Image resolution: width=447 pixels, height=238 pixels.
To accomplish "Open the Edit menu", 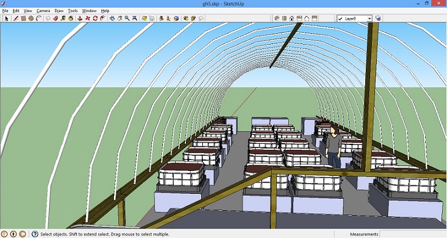I will coord(16,11).
